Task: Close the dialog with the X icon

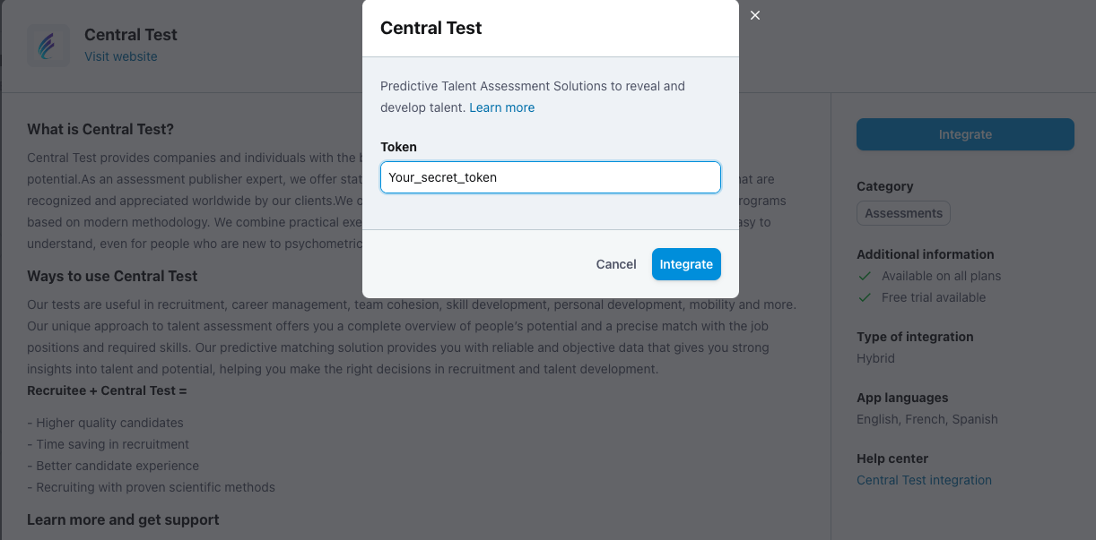Action: click(755, 15)
